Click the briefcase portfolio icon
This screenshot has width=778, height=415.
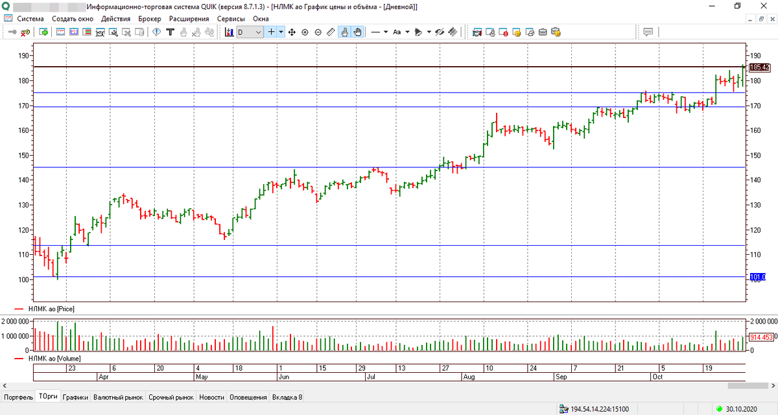tap(543, 32)
